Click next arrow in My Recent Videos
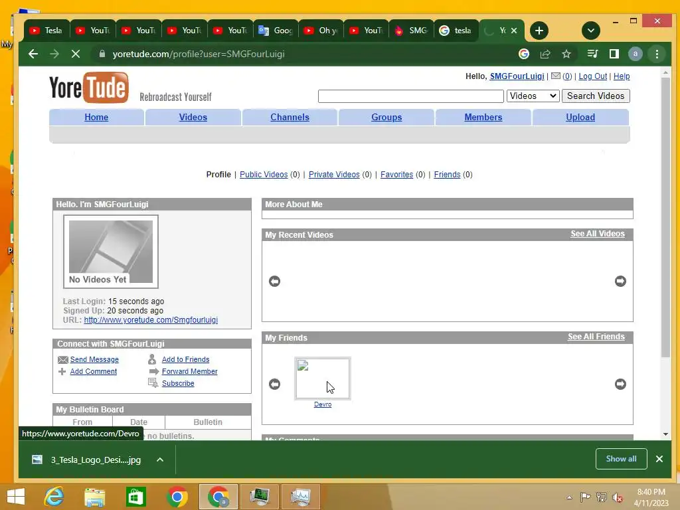The height and width of the screenshot is (510, 680). point(621,281)
